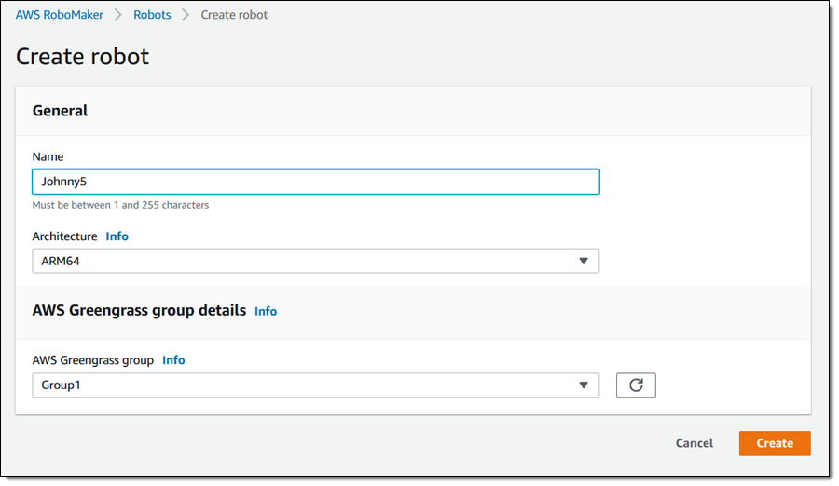Show Info for AWS Greengrass group field
Screen dimensions: 839x486
point(173,360)
